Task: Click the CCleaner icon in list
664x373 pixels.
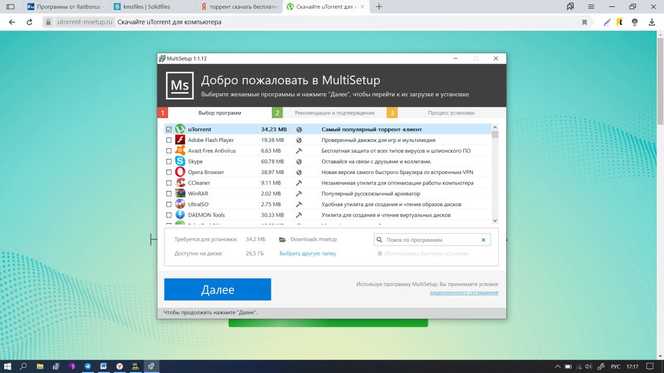Action: click(180, 183)
